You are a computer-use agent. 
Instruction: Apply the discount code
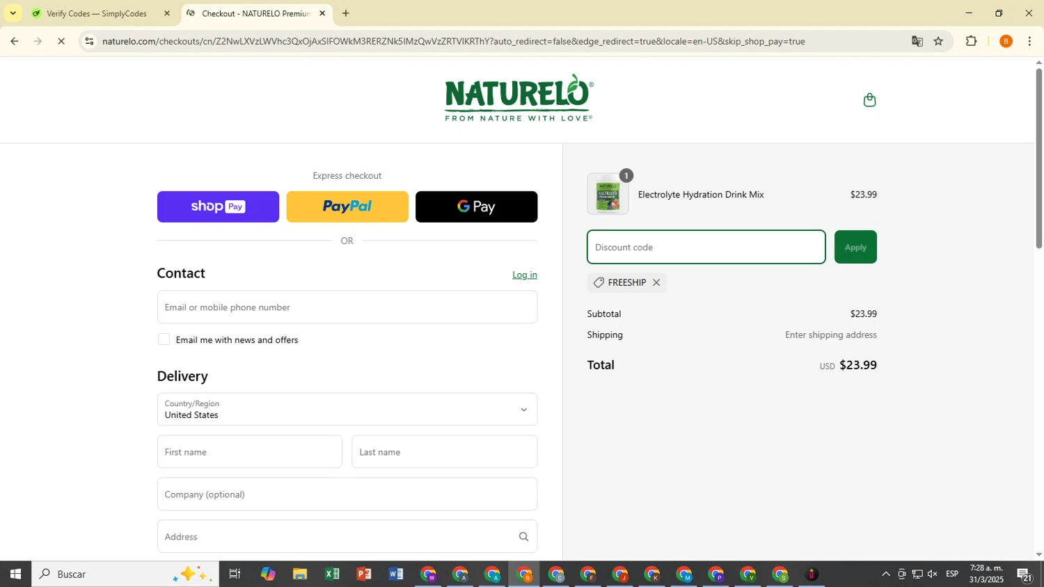[855, 247]
